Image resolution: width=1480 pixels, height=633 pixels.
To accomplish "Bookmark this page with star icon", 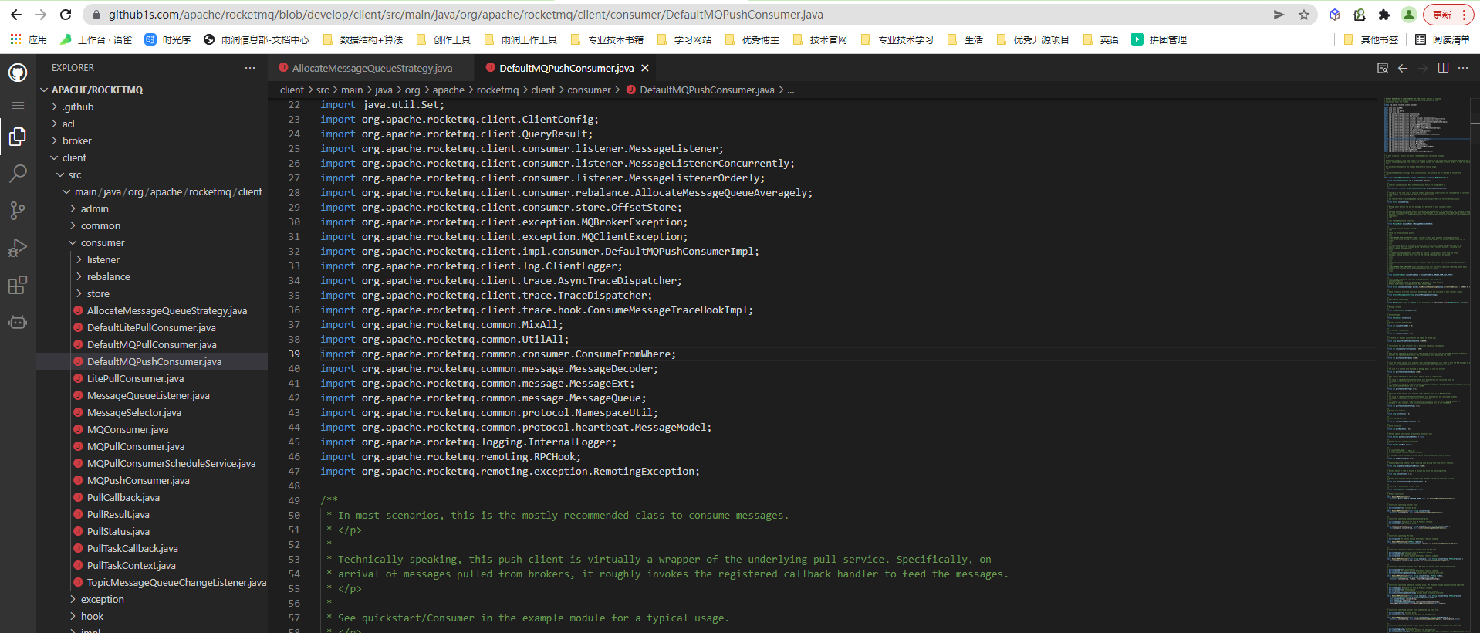I will tap(1304, 15).
